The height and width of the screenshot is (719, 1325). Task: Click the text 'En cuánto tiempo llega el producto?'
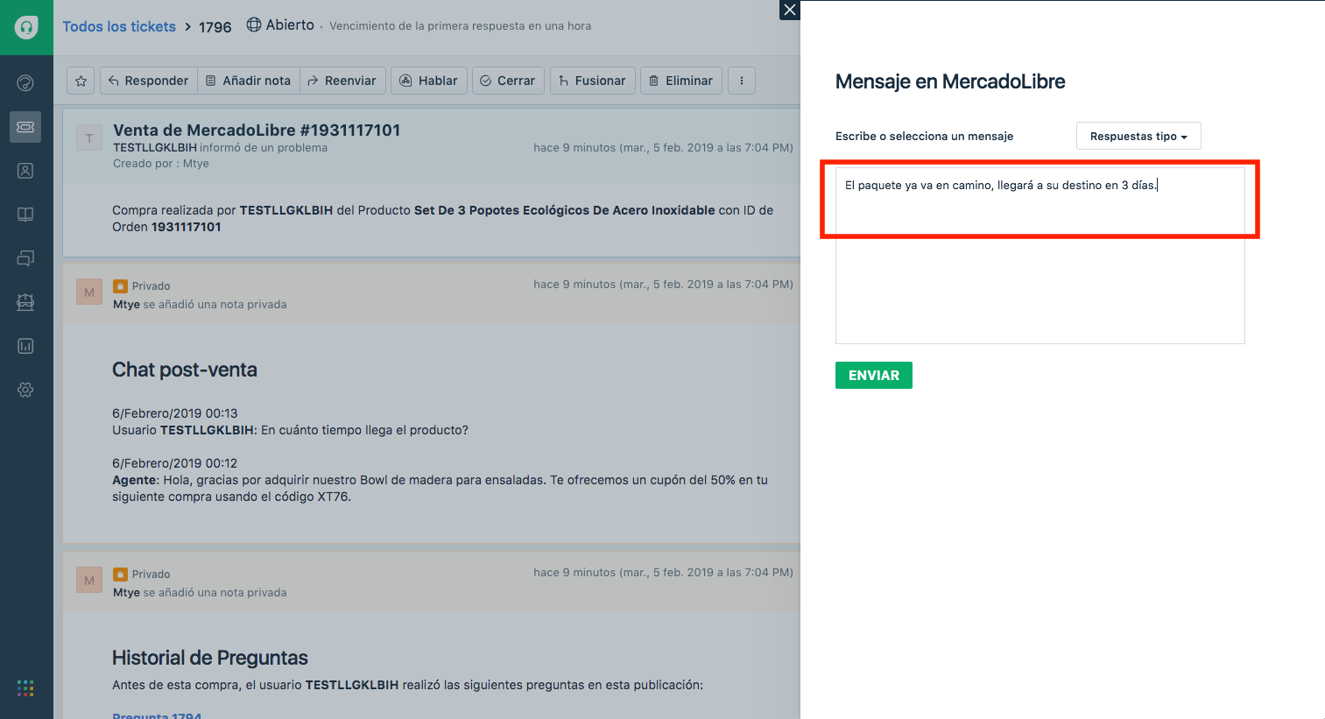click(x=364, y=430)
